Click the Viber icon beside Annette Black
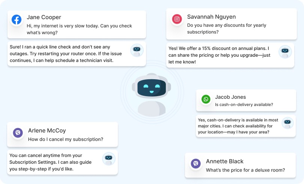The width and height of the screenshot is (304, 184). pos(196,163)
